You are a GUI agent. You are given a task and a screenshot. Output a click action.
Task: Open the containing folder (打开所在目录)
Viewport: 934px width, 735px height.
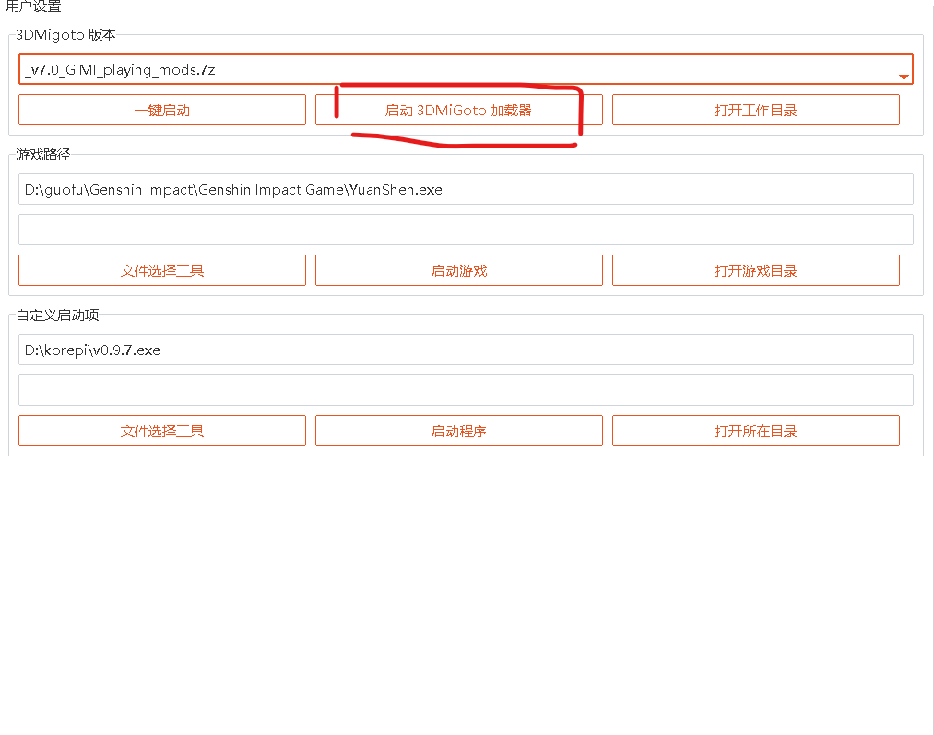(755, 431)
